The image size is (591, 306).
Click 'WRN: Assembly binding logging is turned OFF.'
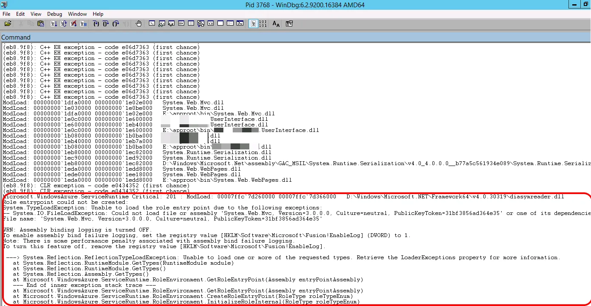[x=77, y=230]
